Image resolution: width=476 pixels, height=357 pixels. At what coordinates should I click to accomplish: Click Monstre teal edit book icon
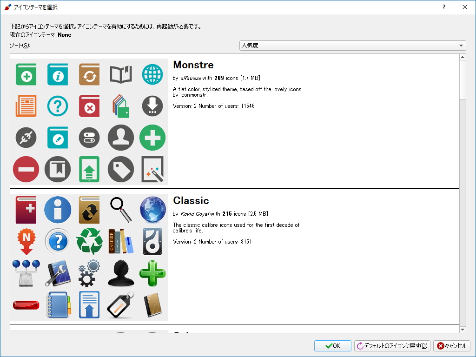(58, 138)
